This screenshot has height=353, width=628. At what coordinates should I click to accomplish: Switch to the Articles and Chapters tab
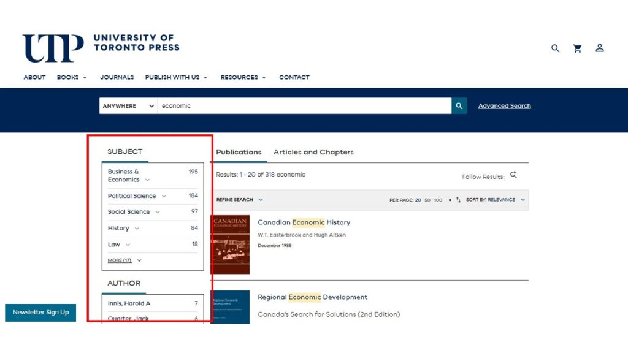click(x=313, y=152)
